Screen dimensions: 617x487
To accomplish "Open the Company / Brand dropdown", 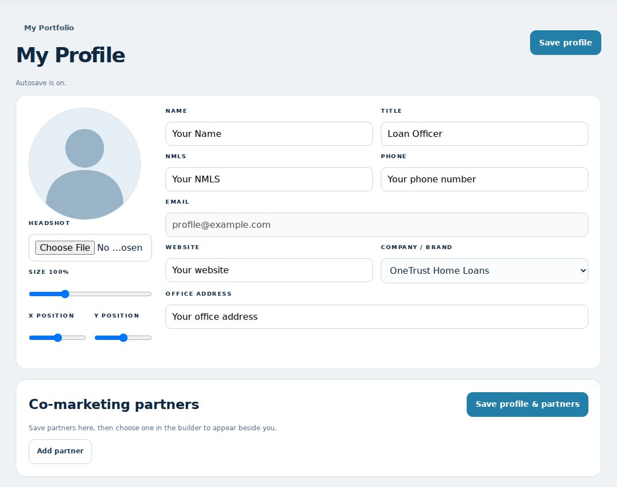I will [485, 270].
